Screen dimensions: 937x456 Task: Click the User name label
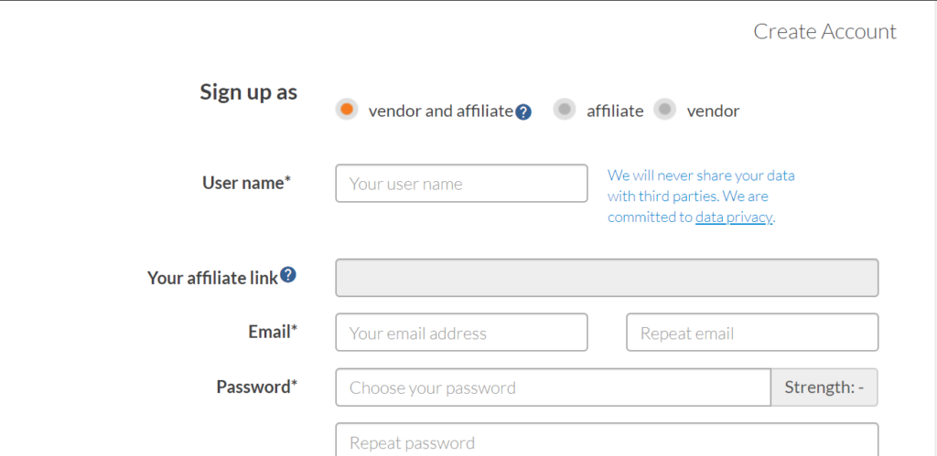pyautogui.click(x=246, y=183)
